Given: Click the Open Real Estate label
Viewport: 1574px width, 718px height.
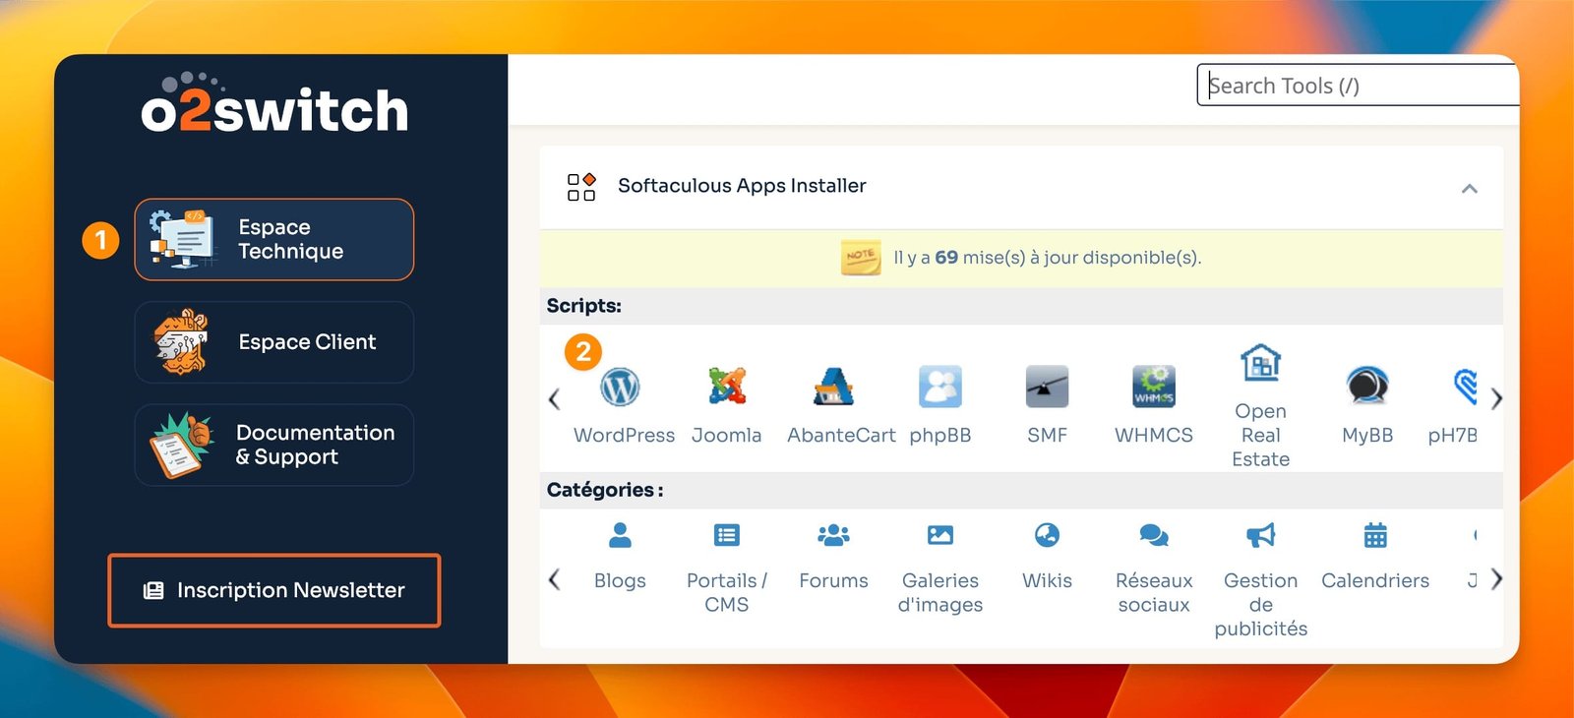Looking at the screenshot, I should [x=1261, y=435].
